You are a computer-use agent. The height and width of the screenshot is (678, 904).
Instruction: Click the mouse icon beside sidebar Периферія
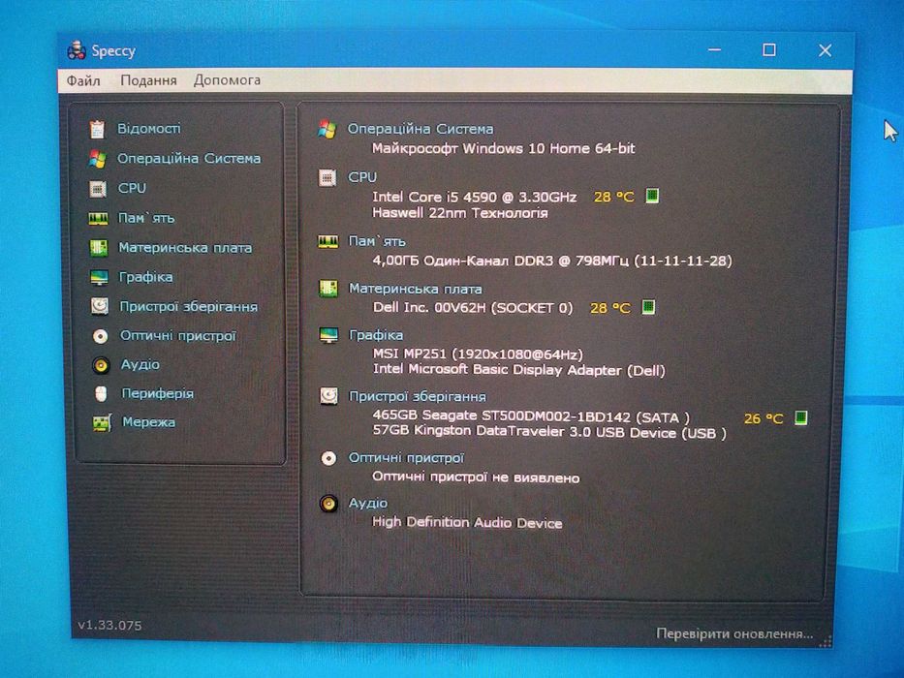click(x=101, y=394)
